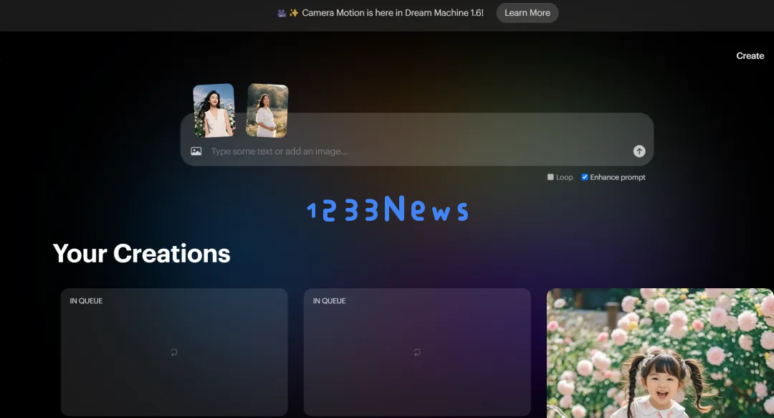774x418 pixels.
Task: Click the Enhance prompt label
Action: click(618, 177)
